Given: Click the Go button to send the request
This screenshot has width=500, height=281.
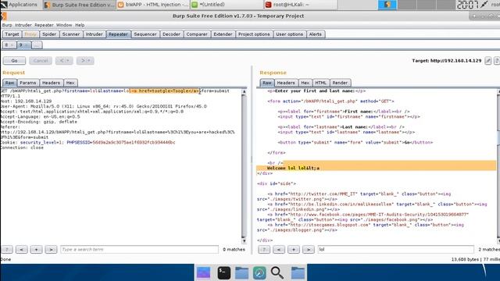Looking at the screenshot, I should click(x=14, y=61).
